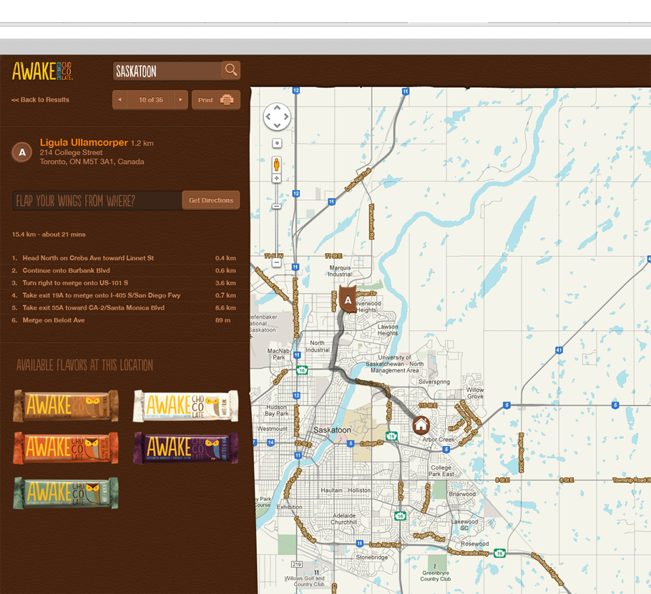Click the home marker on map
The width and height of the screenshot is (651, 594).
421,425
